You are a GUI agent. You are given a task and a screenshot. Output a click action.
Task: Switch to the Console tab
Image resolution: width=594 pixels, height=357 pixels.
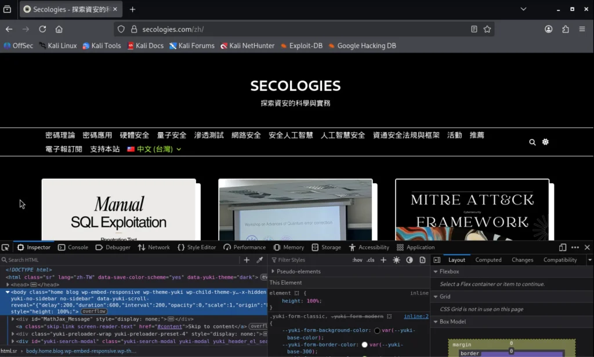(73, 247)
